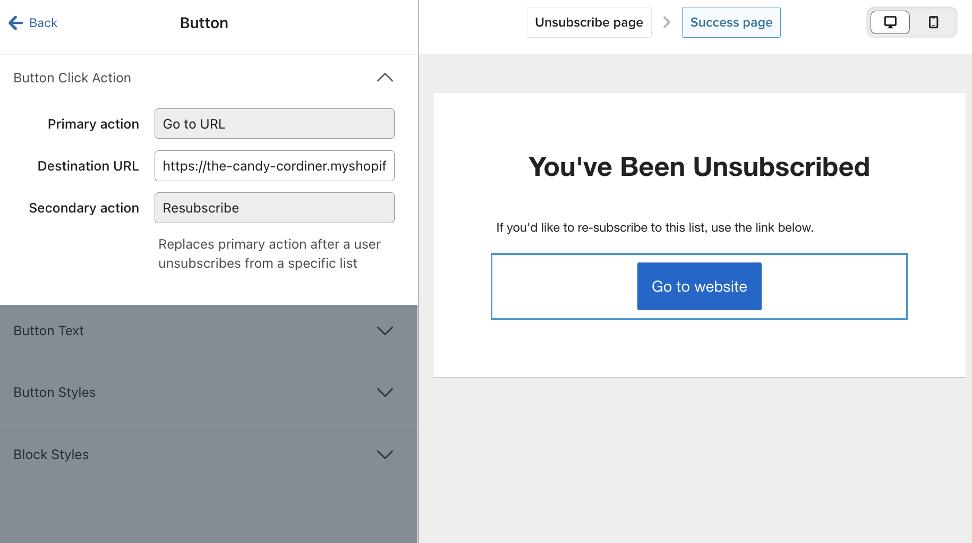The width and height of the screenshot is (972, 543).
Task: Click the breadcrumb chevron between page tabs
Action: point(667,22)
